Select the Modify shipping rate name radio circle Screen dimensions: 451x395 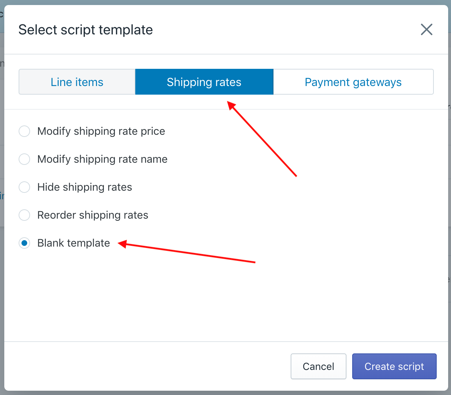pos(24,159)
